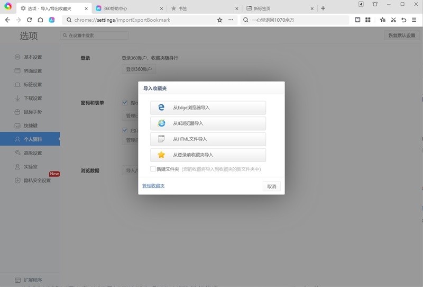423x287 pixels.
Task: Add a new tab with plus button
Action: 323,8
